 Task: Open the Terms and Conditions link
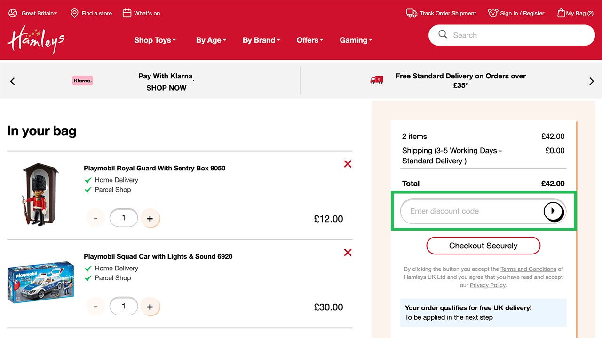click(528, 269)
